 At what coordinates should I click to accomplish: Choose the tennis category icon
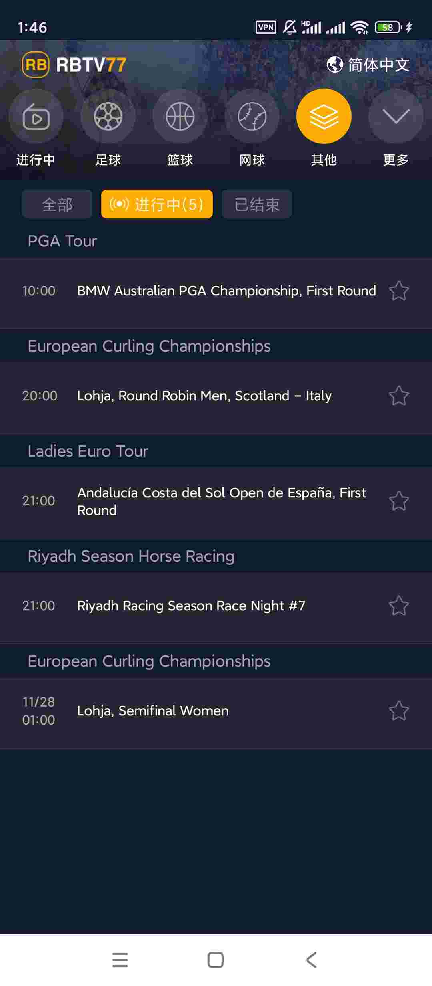[x=252, y=117]
